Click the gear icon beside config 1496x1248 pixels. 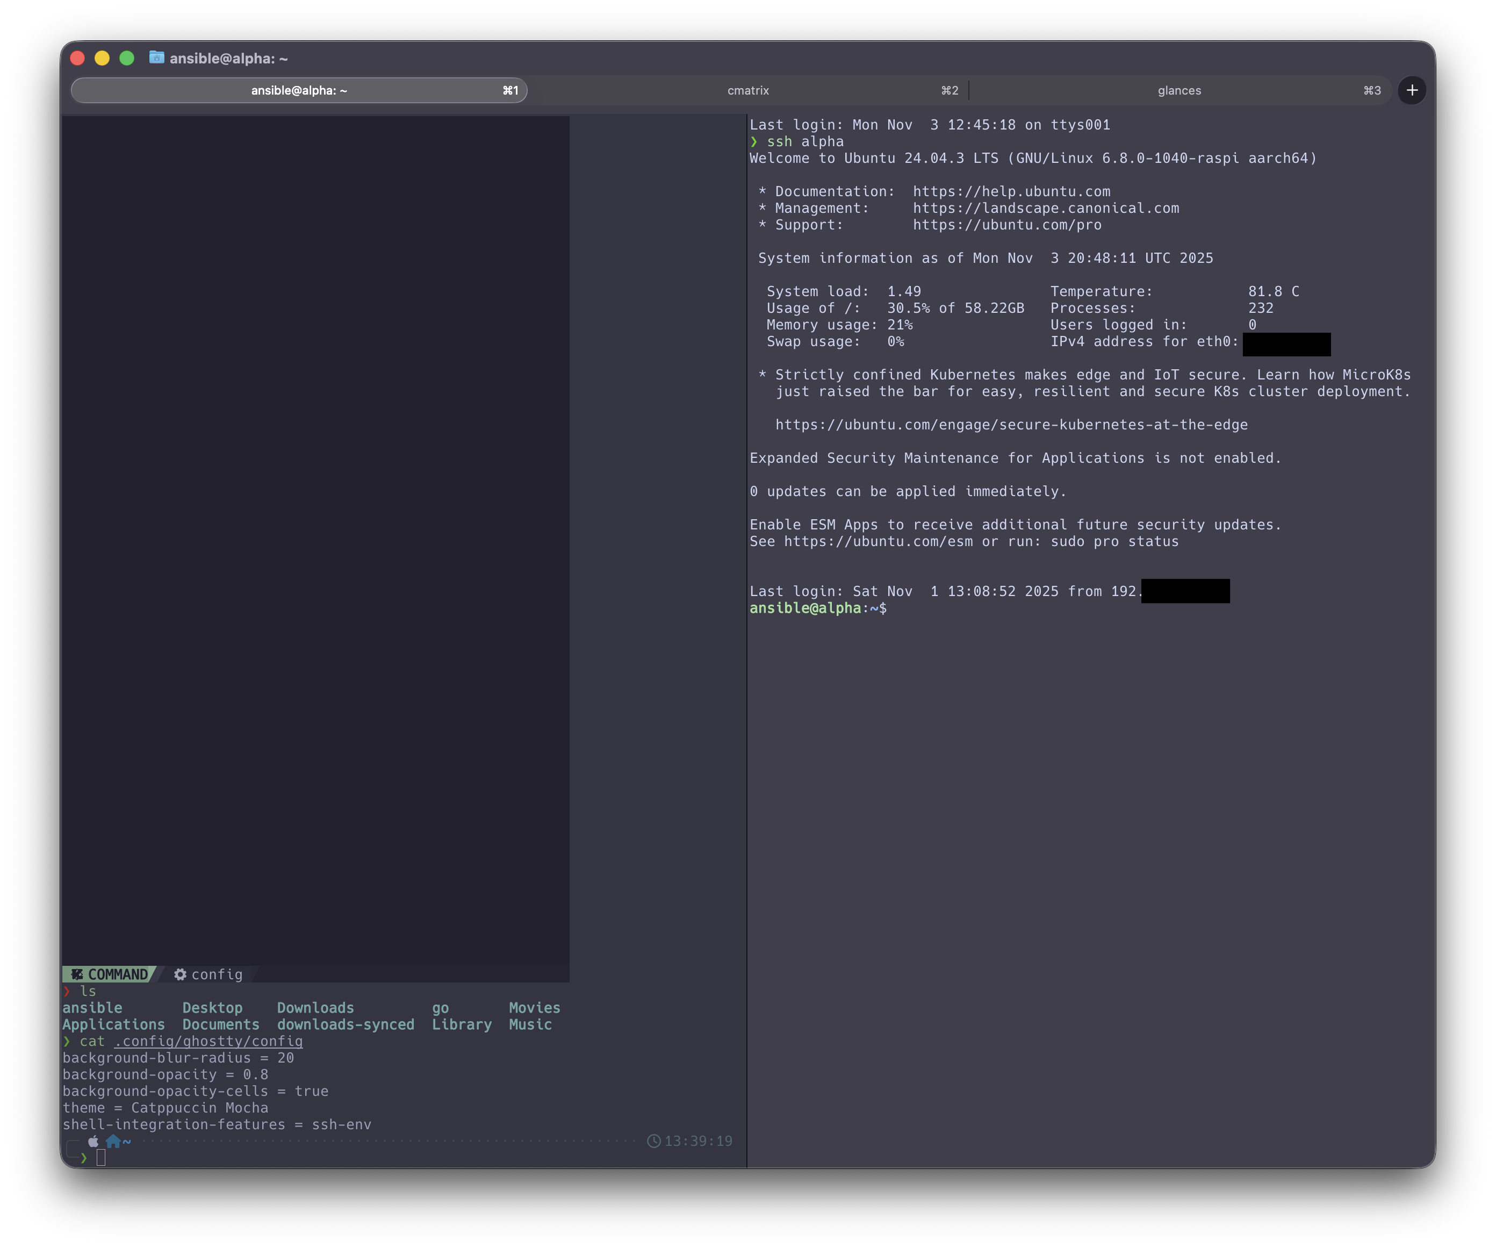tap(180, 974)
